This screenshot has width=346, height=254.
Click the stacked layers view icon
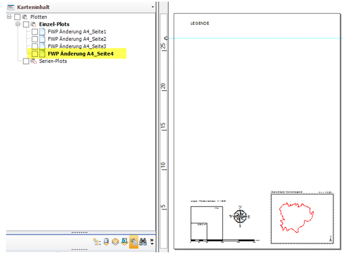(x=115, y=242)
